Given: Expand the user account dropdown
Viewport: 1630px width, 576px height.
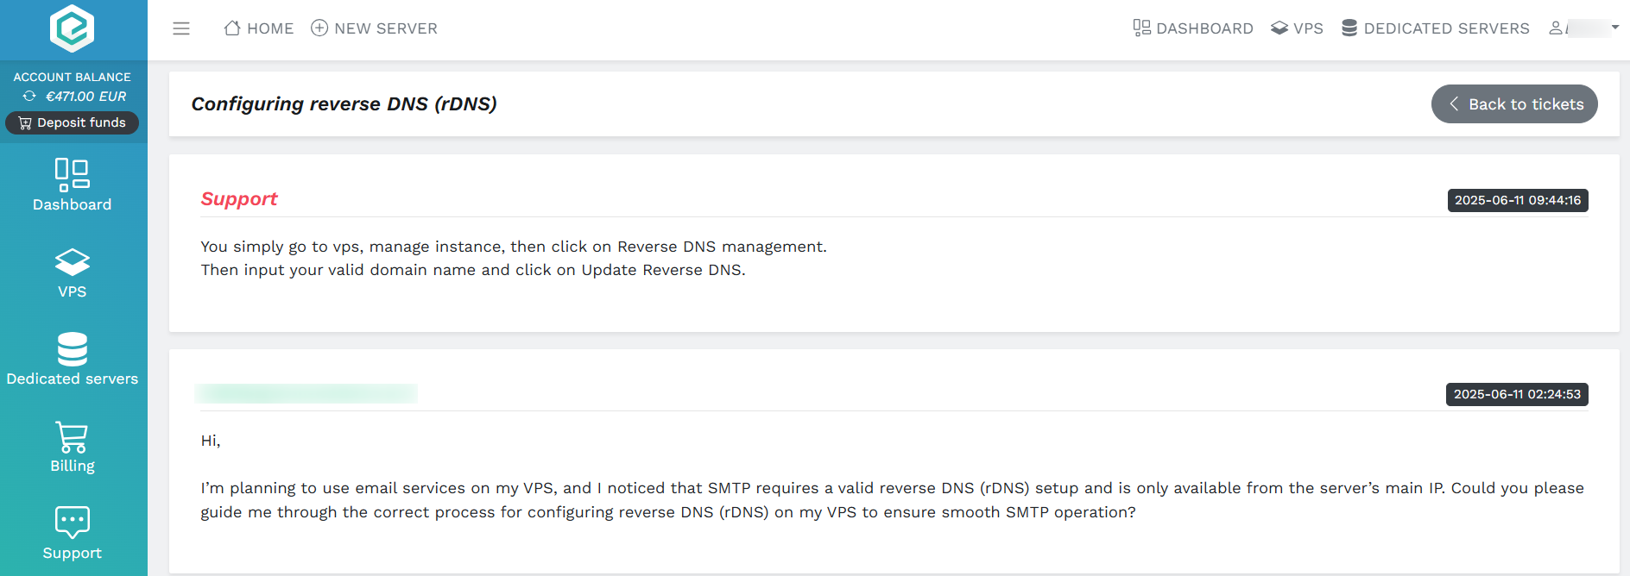Looking at the screenshot, I should 1583,28.
